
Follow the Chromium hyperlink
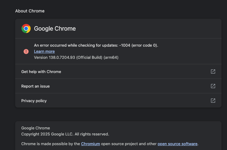(90, 144)
